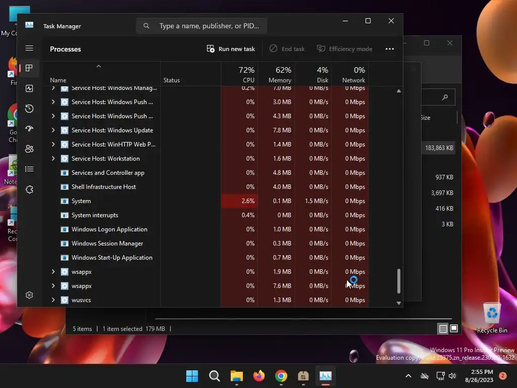
Task: Select the Processes page icon in sidebar
Action: coord(29,68)
